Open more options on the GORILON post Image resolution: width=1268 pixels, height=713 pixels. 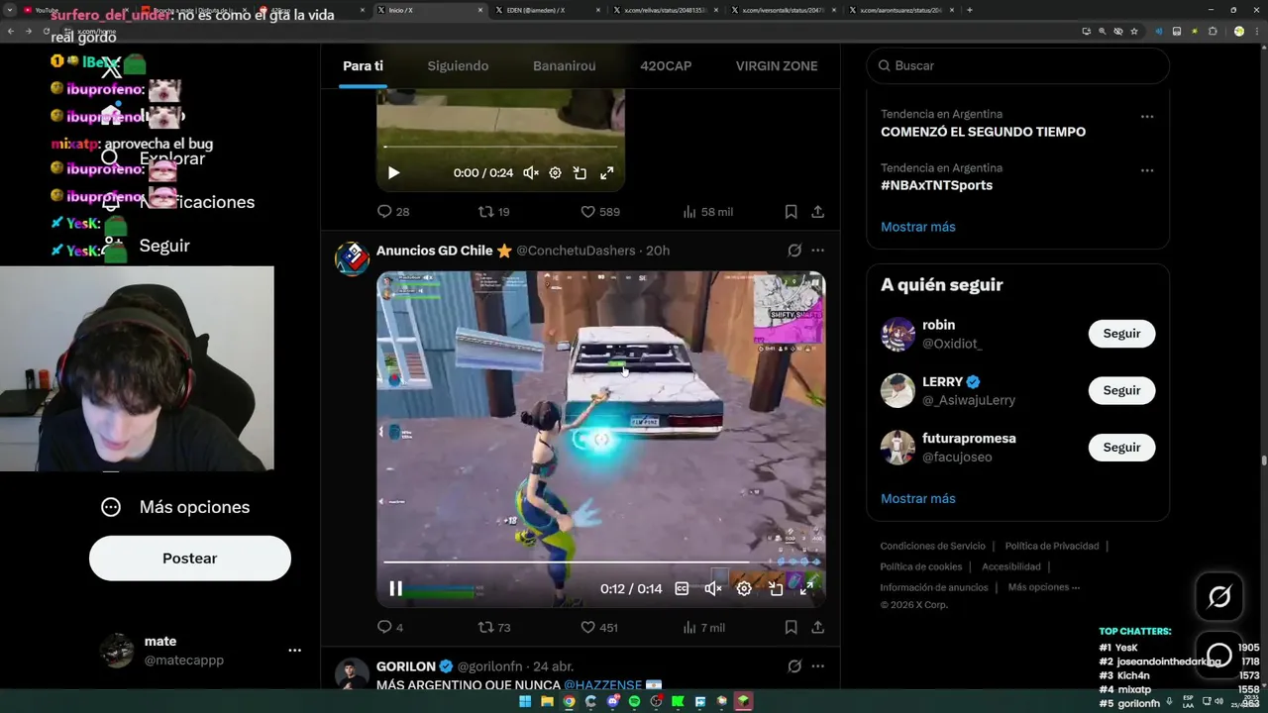[x=817, y=666]
